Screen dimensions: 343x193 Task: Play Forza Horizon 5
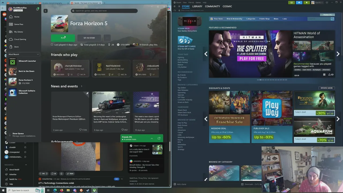click(63, 38)
